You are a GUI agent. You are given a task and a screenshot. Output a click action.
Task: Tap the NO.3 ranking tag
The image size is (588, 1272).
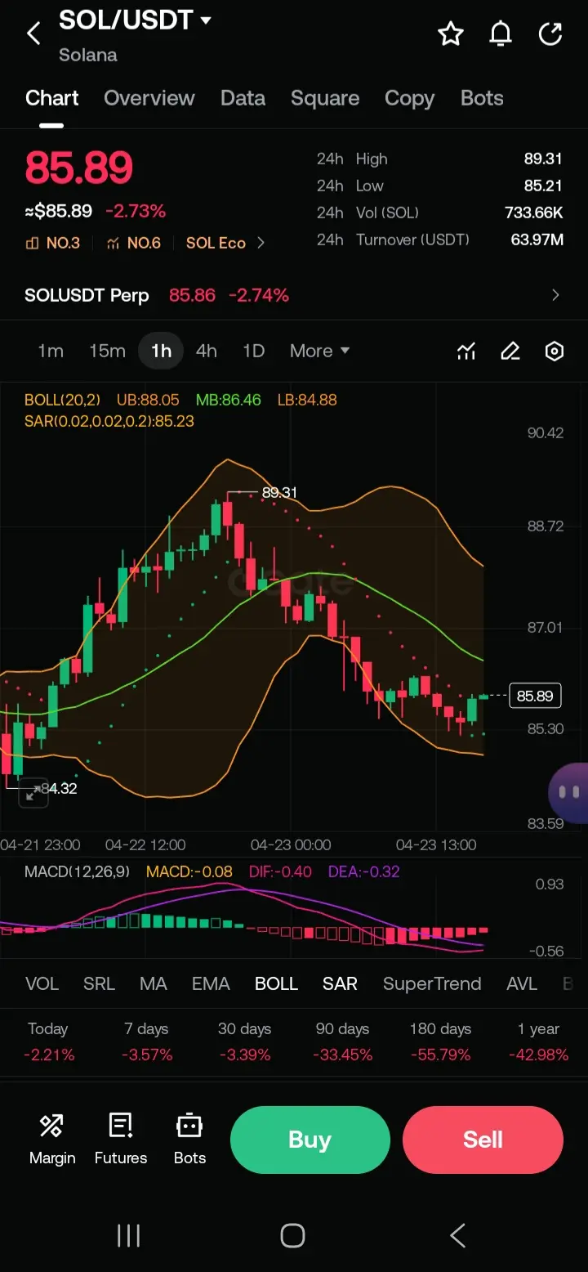click(53, 243)
